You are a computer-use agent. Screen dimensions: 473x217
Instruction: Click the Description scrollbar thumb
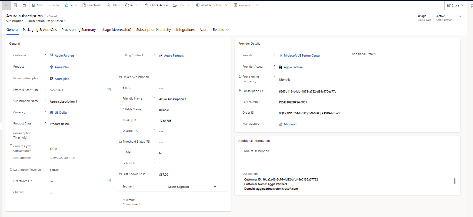pyautogui.click(x=455, y=181)
